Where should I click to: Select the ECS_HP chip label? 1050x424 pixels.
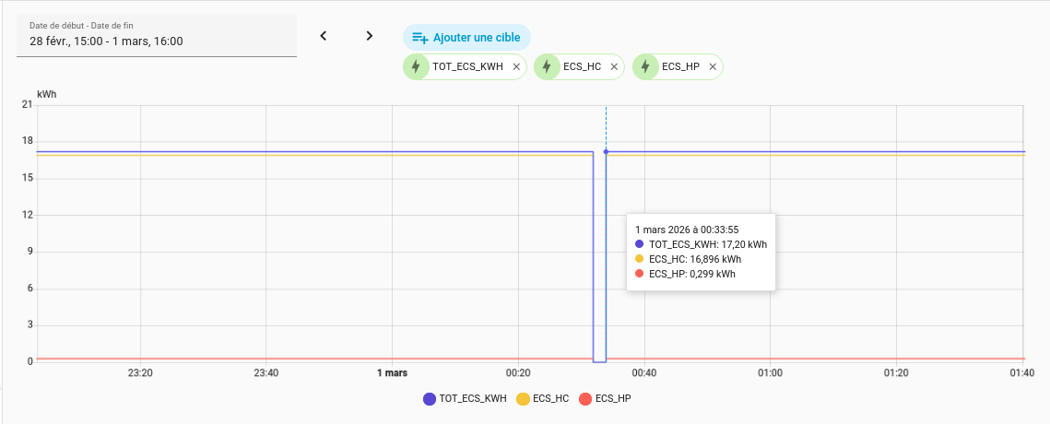(680, 67)
